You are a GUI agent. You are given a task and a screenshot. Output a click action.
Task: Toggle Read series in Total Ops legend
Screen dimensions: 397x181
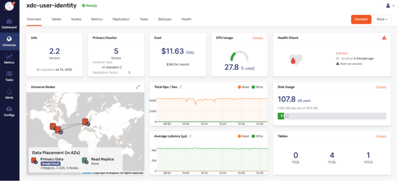[243, 87]
